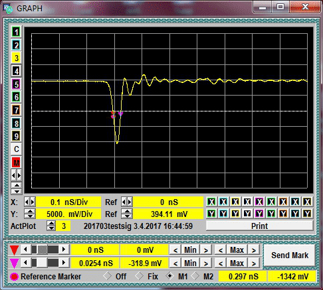Adjust X nS/Div arrows
323x290 pixels.
click(30, 202)
